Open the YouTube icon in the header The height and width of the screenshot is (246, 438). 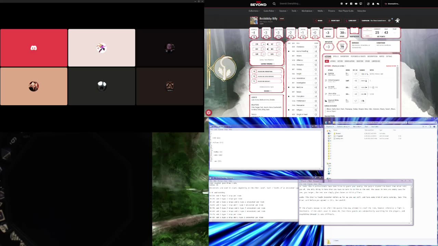click(356, 4)
